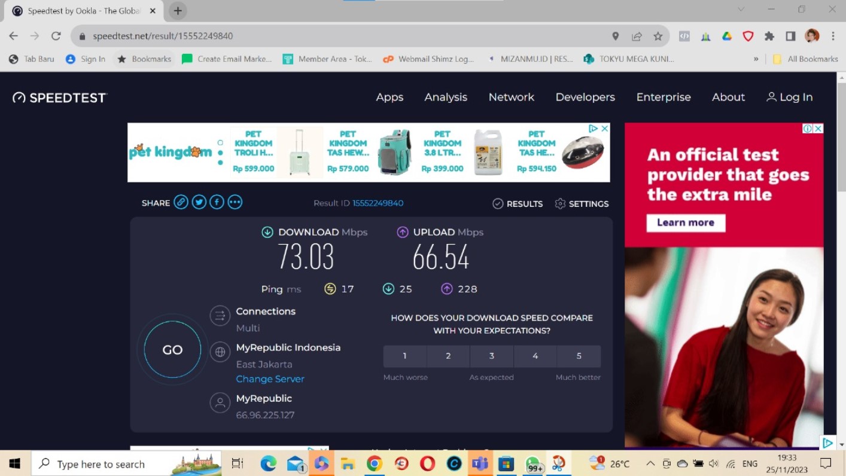Rate download speed 5, Much better
Image resolution: width=846 pixels, height=476 pixels.
pos(579,356)
